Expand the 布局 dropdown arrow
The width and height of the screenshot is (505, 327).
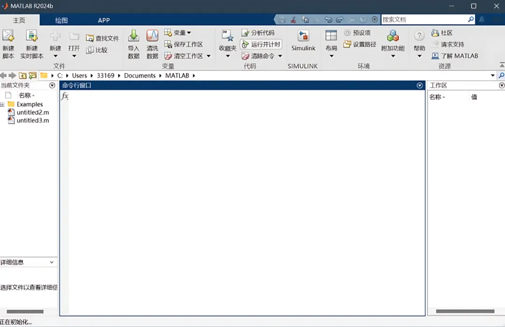click(x=331, y=57)
